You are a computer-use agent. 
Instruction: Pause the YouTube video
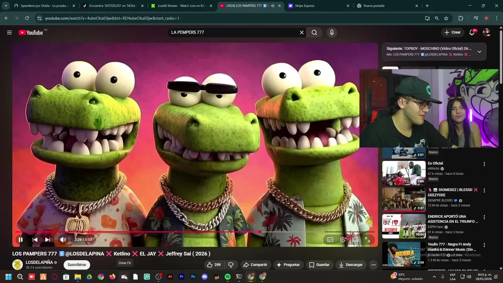(20, 239)
